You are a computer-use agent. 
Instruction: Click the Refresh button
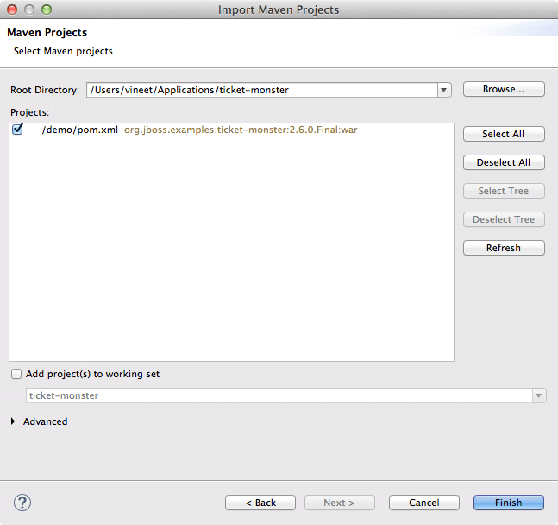(504, 248)
